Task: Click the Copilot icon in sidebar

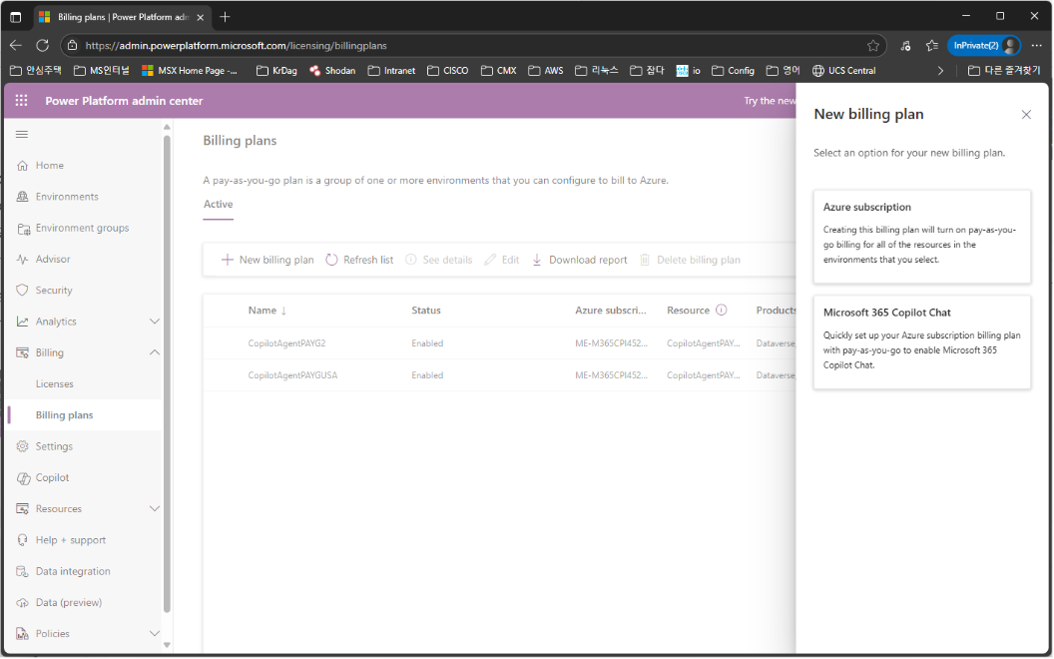Action: click(x=23, y=478)
